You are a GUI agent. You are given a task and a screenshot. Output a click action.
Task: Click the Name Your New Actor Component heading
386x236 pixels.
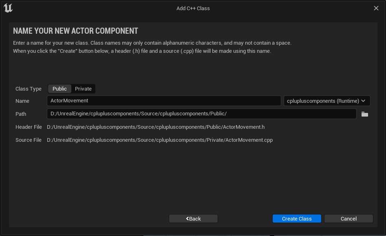(75, 31)
